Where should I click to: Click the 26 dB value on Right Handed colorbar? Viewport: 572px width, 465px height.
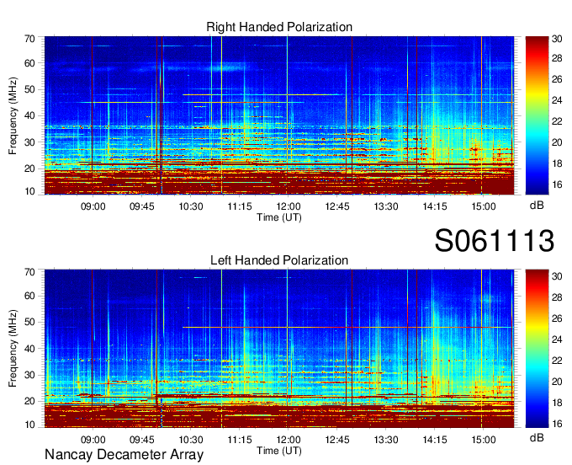[557, 79]
